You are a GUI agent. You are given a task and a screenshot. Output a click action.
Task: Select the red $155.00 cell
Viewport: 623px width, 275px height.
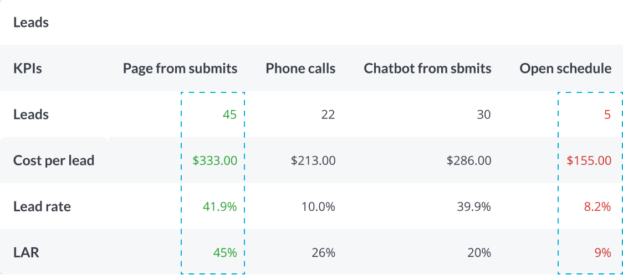(589, 160)
